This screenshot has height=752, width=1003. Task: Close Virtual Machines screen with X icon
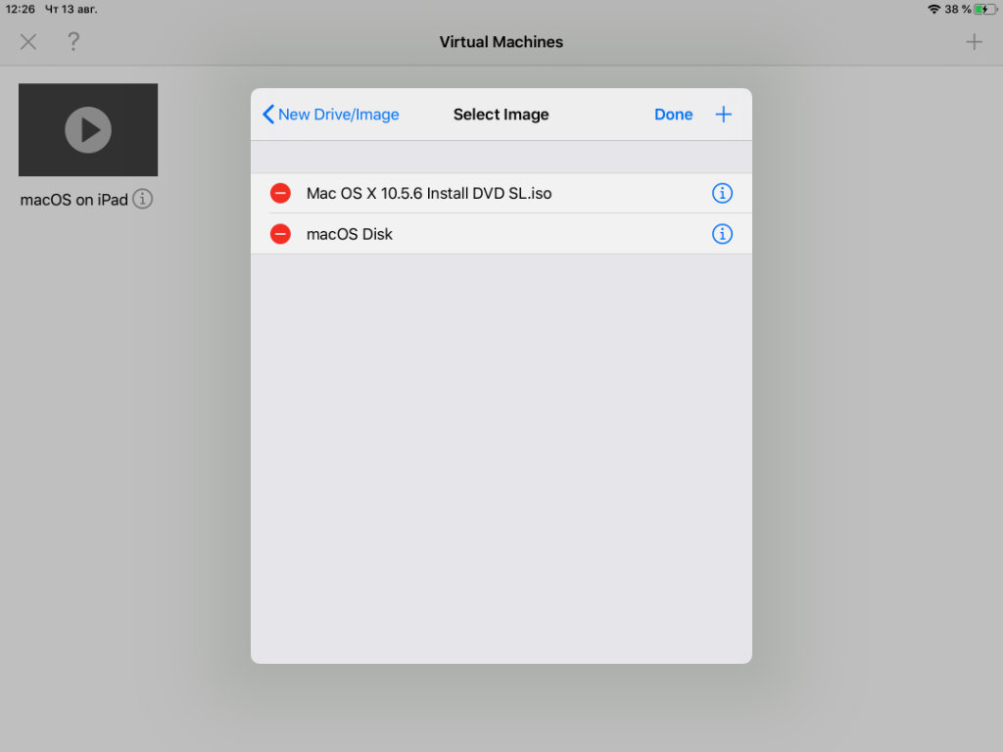pyautogui.click(x=28, y=42)
